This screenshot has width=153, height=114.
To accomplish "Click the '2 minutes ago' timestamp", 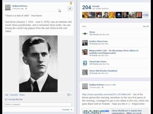I will tap(18, 9).
